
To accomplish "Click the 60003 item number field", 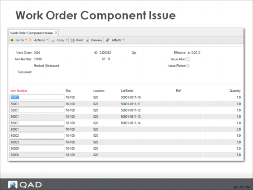I will (x=37, y=142).
